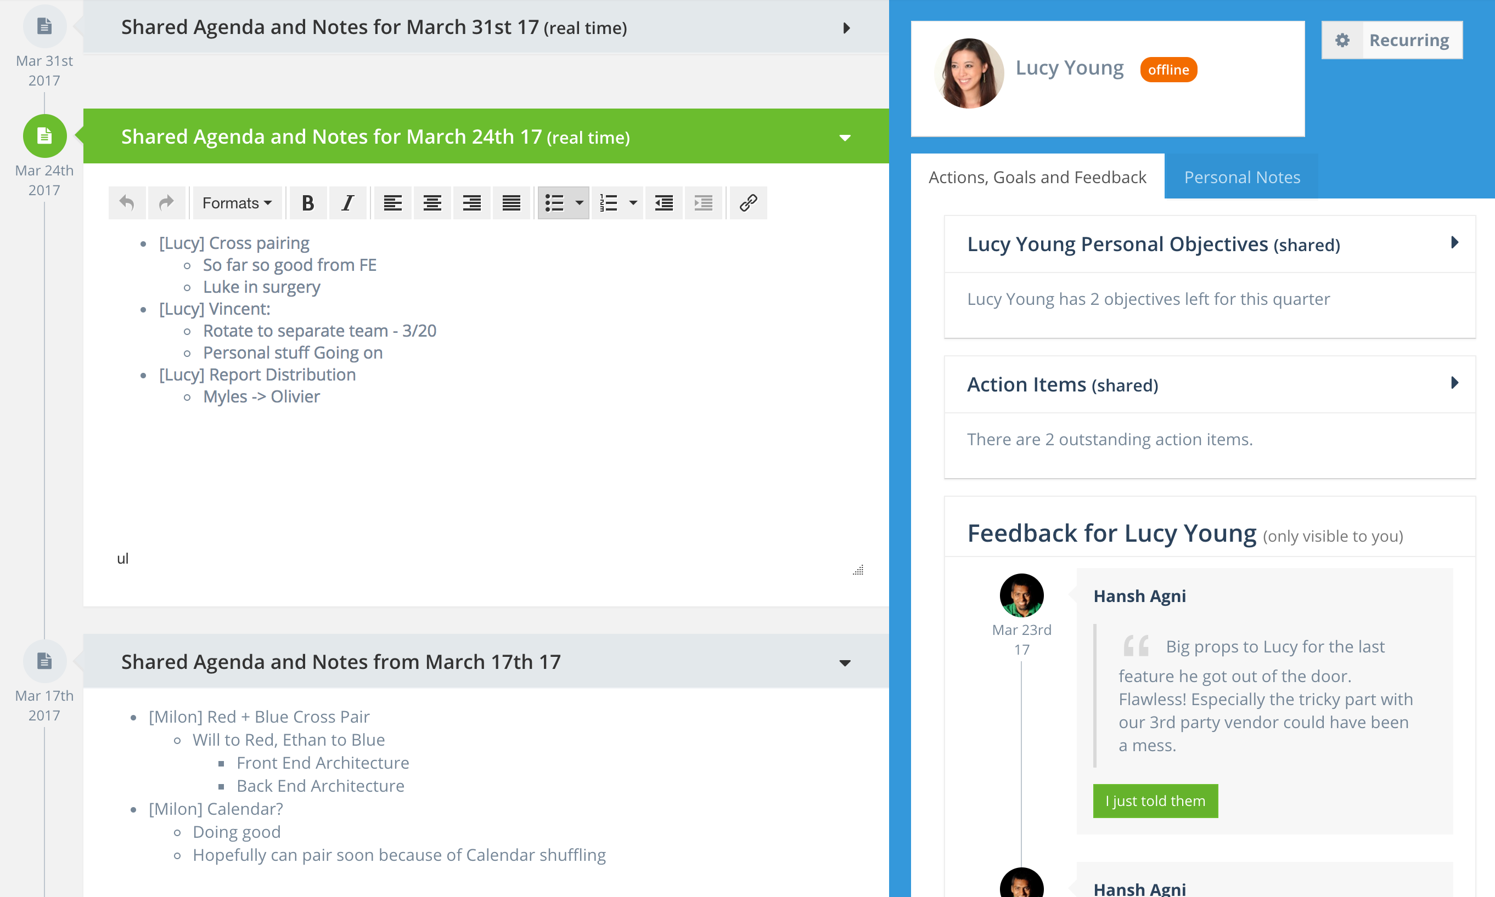
Task: Click '[Milon] Calendar?' bullet
Action: 215,809
